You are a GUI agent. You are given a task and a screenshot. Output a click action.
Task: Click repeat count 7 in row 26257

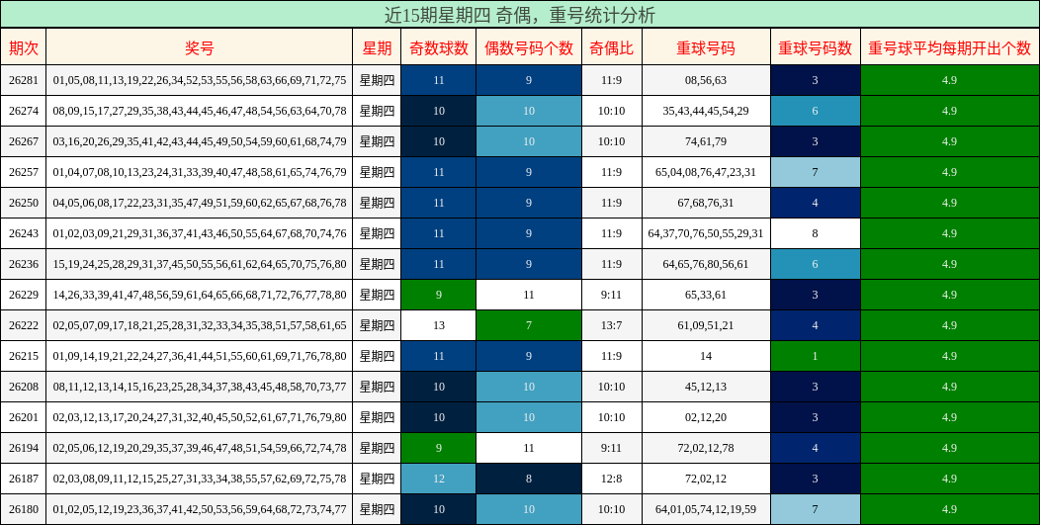[x=816, y=172]
